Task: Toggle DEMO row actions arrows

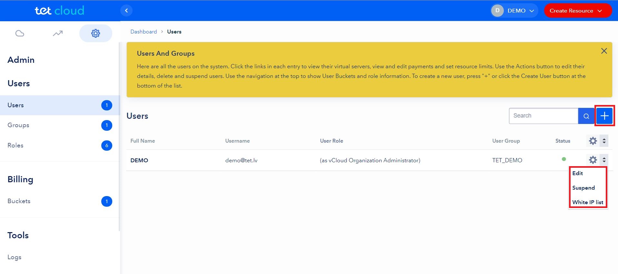Action: (x=604, y=160)
